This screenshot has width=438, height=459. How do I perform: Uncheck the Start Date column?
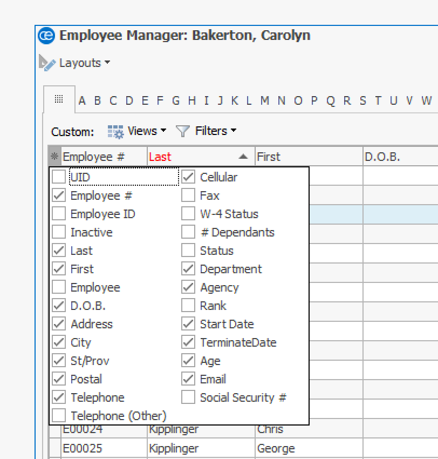(x=188, y=324)
